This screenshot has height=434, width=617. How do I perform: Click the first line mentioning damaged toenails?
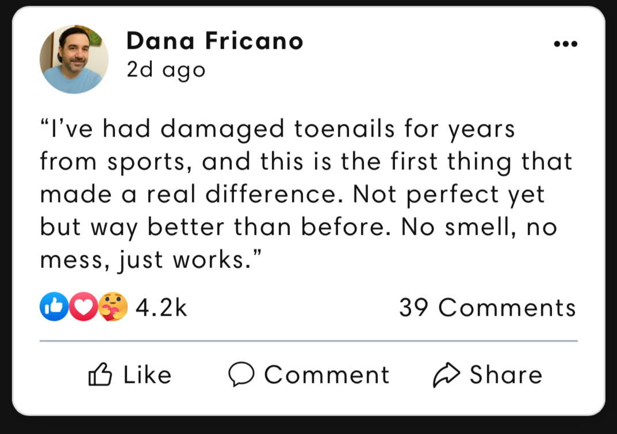277,129
